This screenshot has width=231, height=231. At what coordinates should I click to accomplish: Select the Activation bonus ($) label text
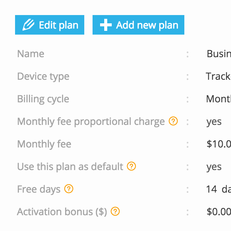62,212
